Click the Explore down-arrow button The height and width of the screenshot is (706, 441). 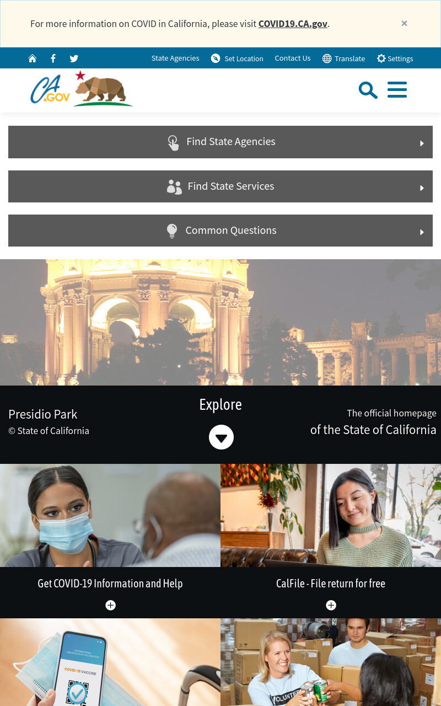tap(221, 437)
